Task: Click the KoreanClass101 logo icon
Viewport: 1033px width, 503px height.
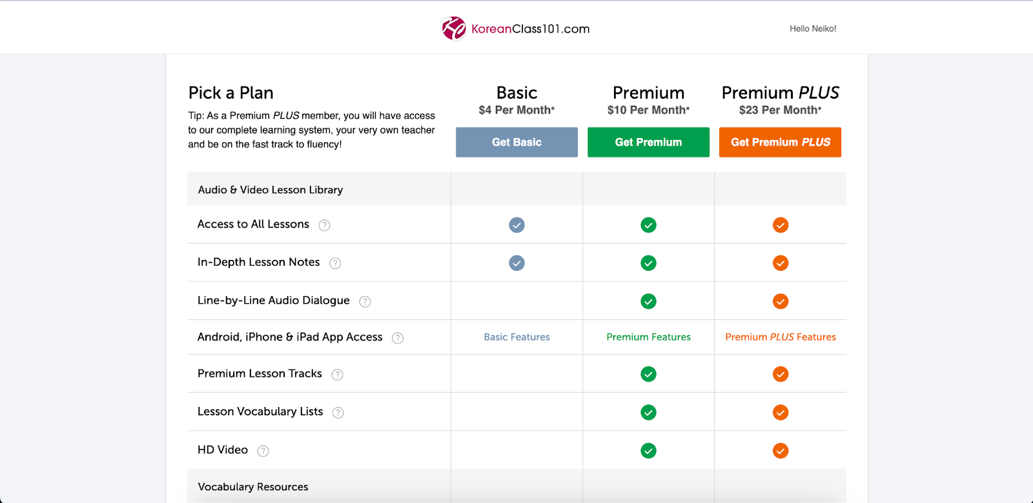Action: pyautogui.click(x=453, y=28)
